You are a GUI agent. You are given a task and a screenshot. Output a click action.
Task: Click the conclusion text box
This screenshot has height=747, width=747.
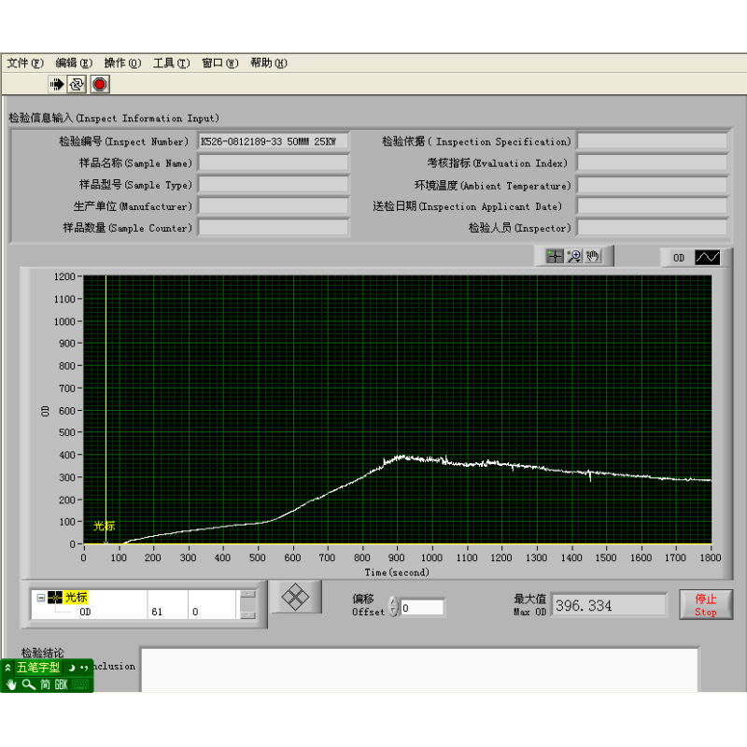[419, 669]
